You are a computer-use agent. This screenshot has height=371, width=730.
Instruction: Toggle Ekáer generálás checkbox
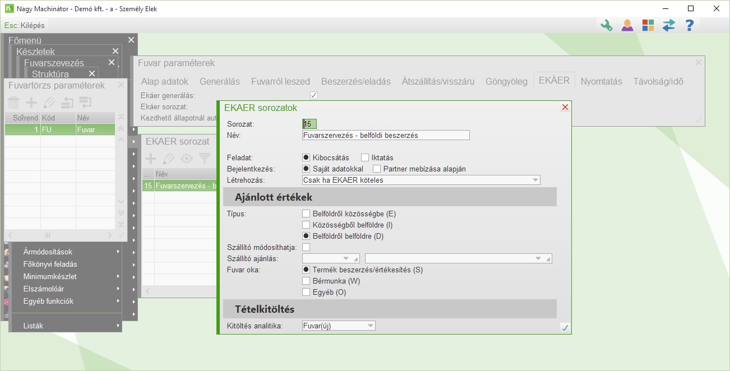coord(314,95)
